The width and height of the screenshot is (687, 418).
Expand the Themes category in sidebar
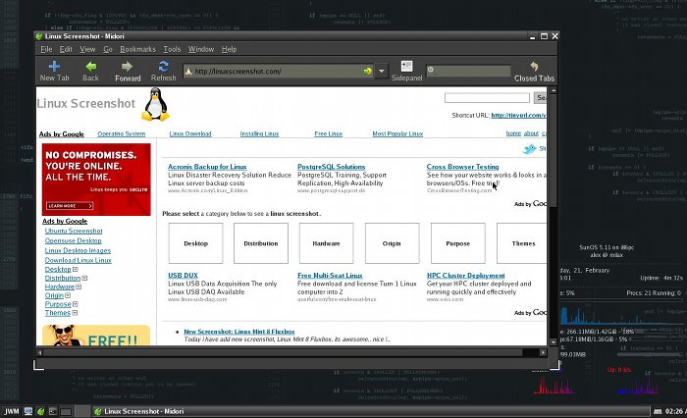pos(75,313)
